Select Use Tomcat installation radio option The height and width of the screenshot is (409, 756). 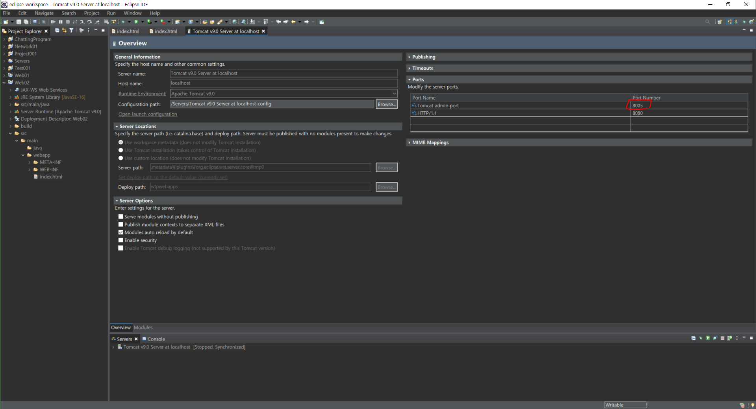tap(121, 150)
